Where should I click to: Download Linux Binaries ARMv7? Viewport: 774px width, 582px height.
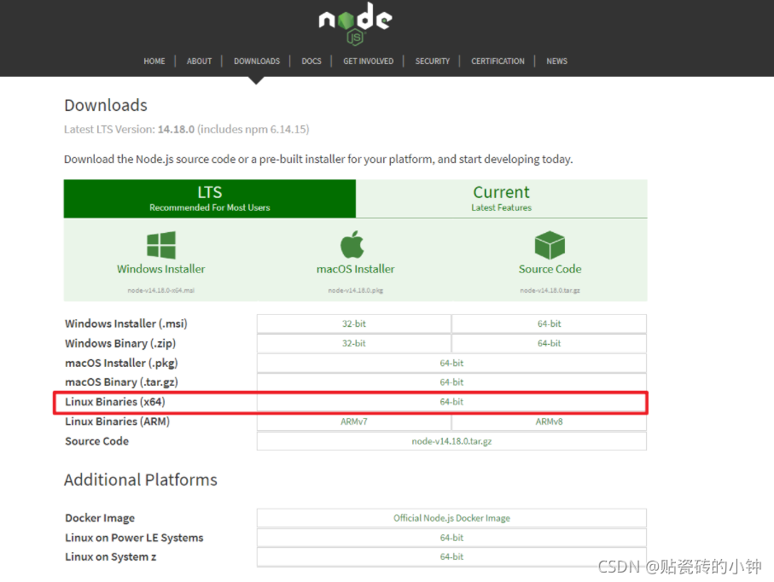(x=354, y=422)
